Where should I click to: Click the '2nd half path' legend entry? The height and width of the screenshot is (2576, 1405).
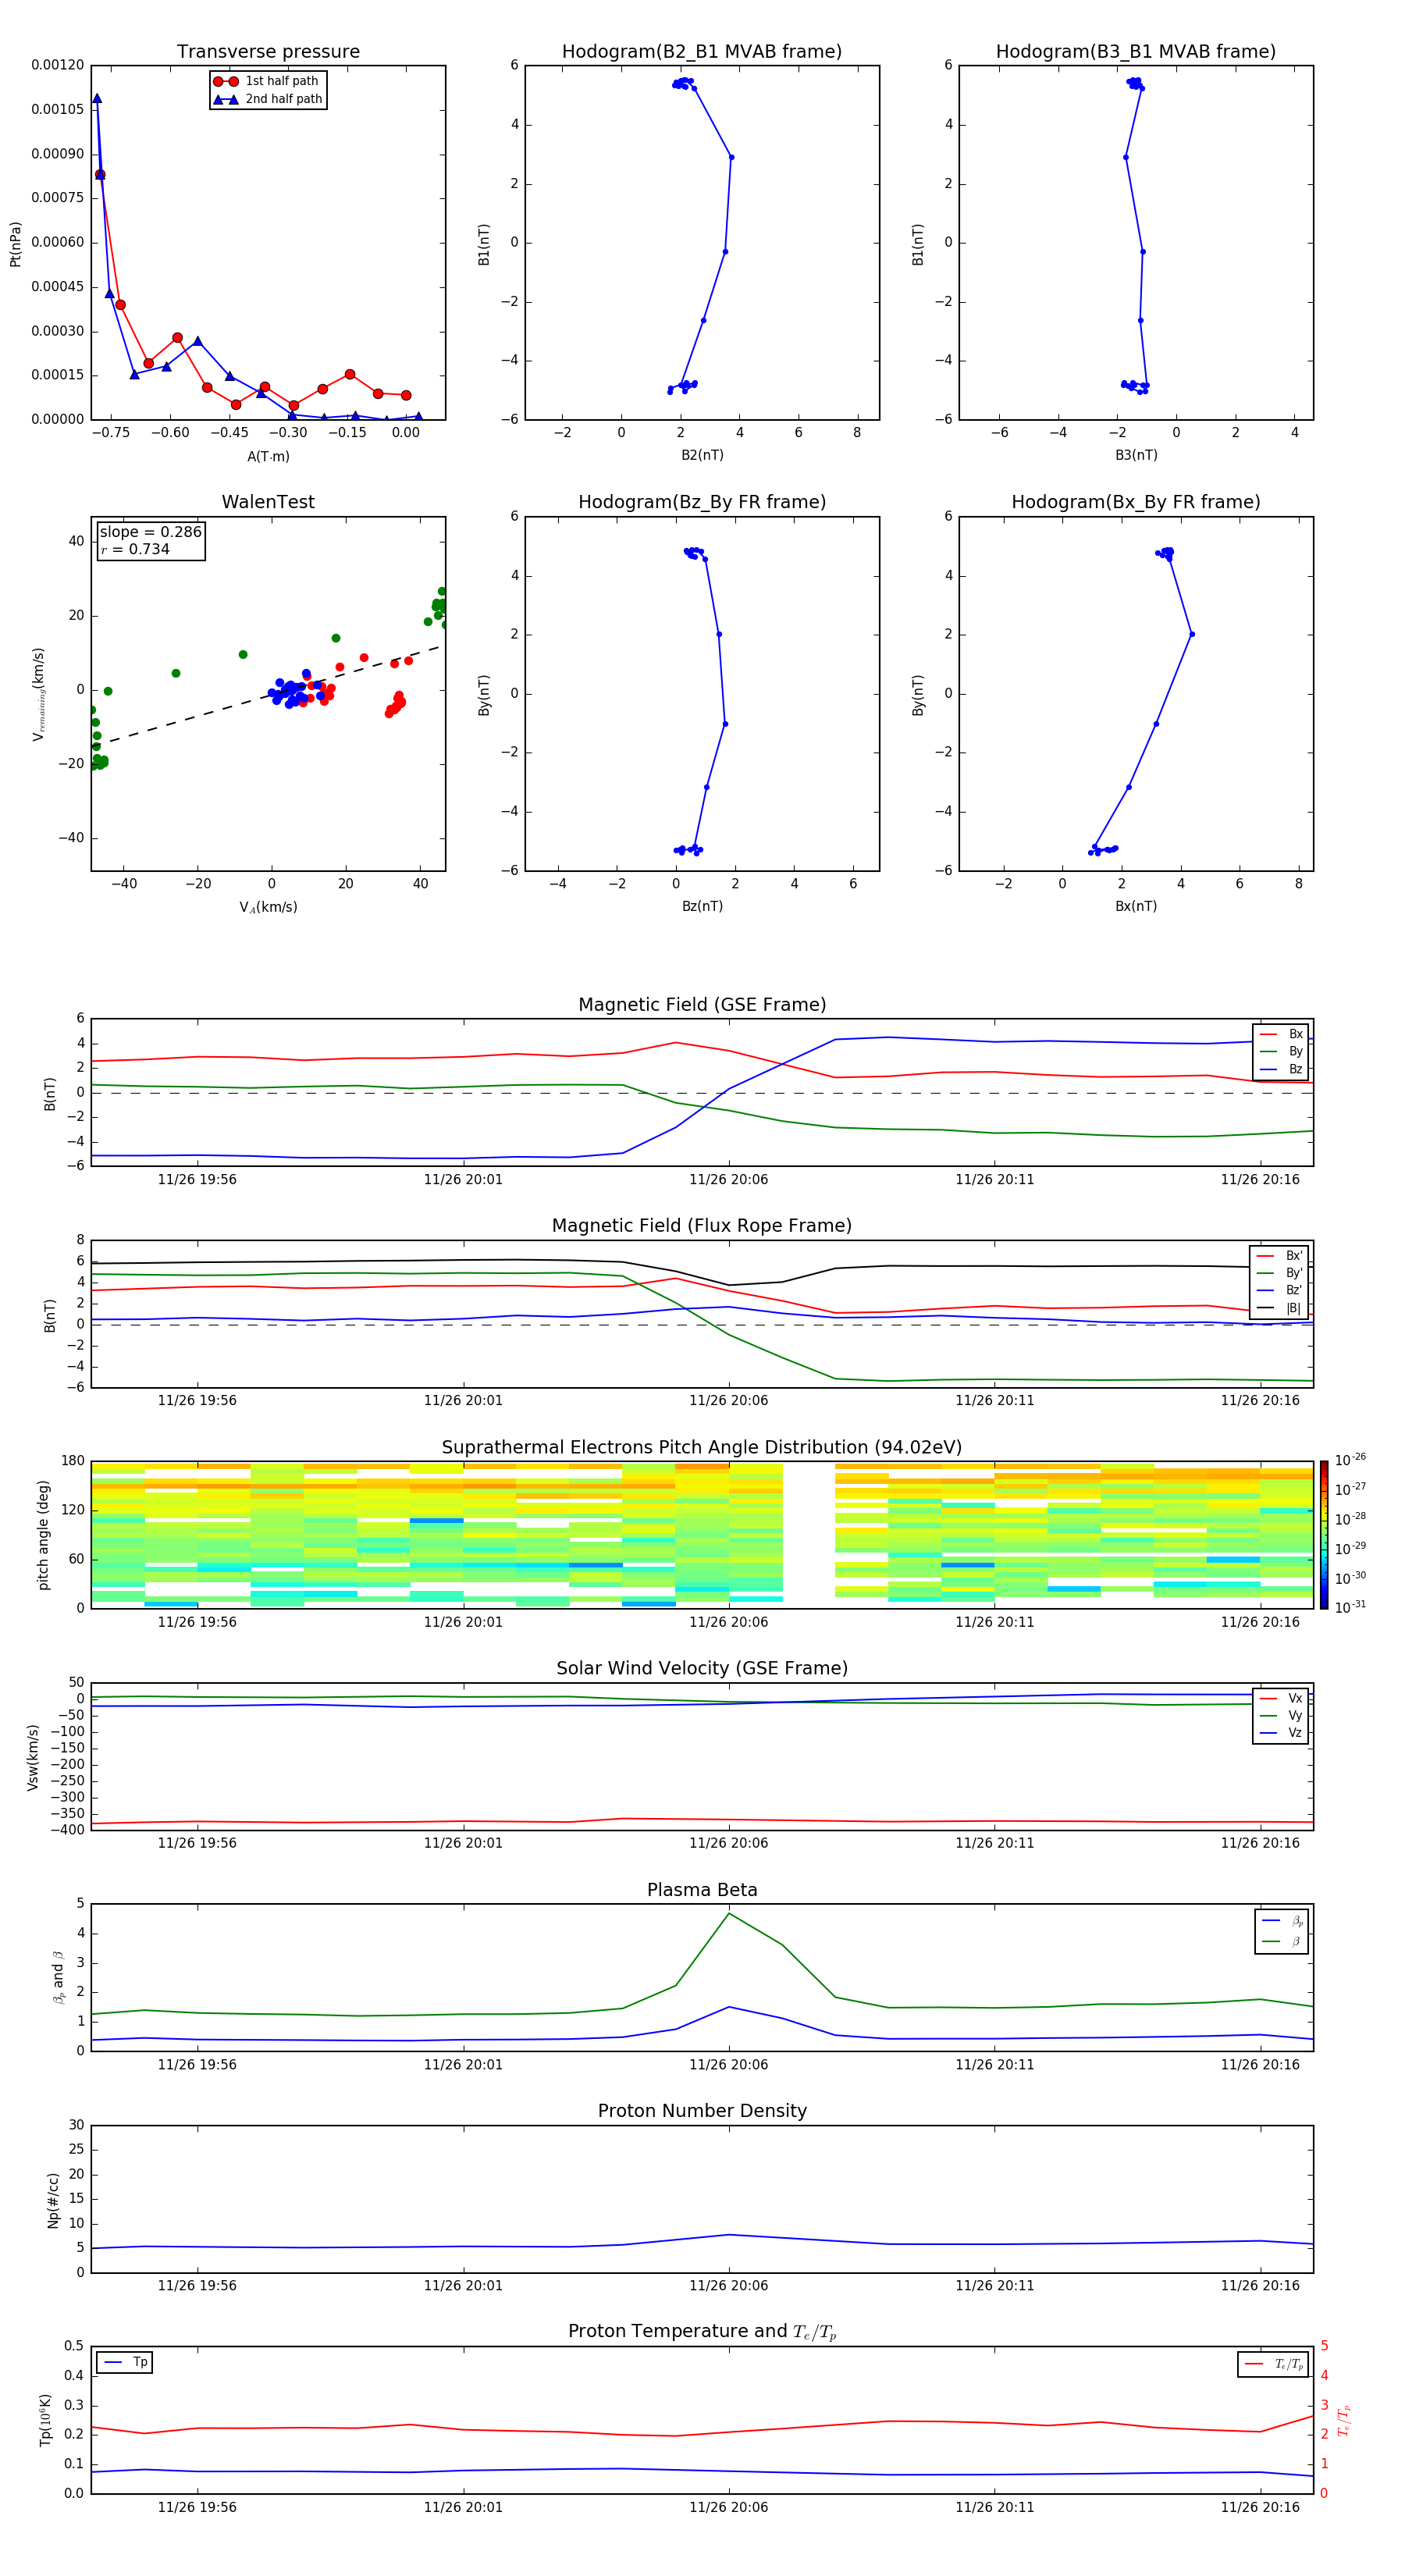click(268, 99)
